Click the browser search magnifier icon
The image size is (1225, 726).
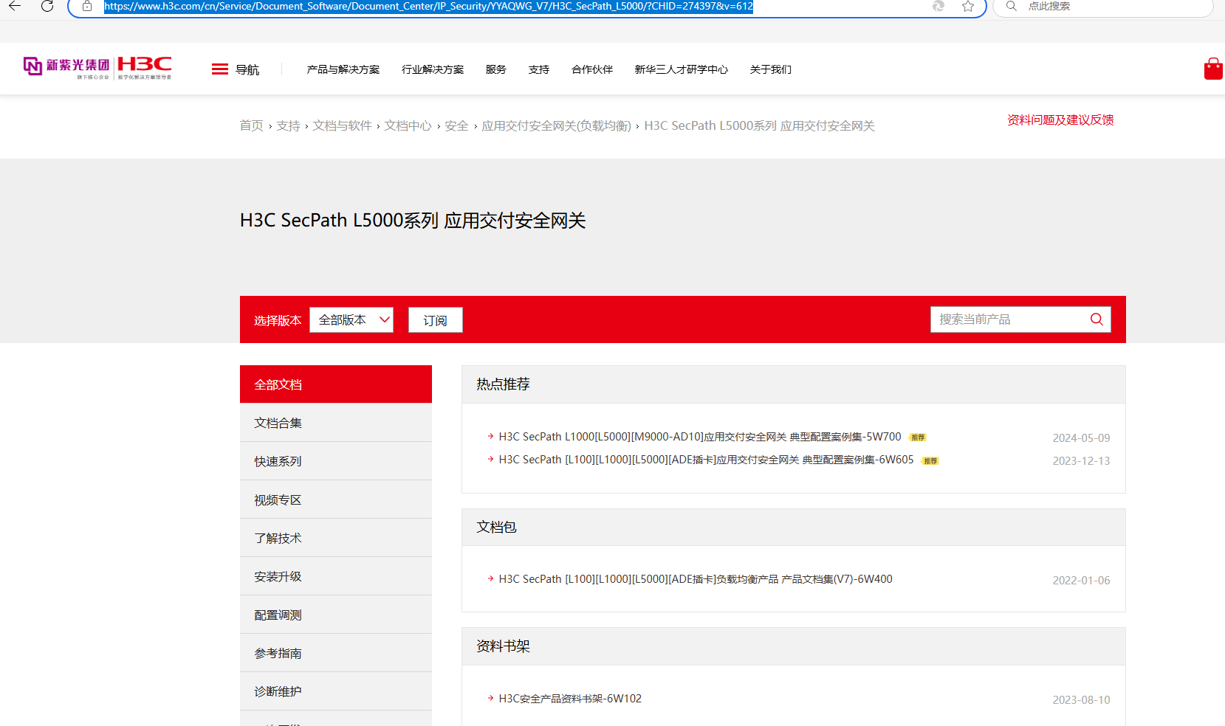(x=1012, y=6)
